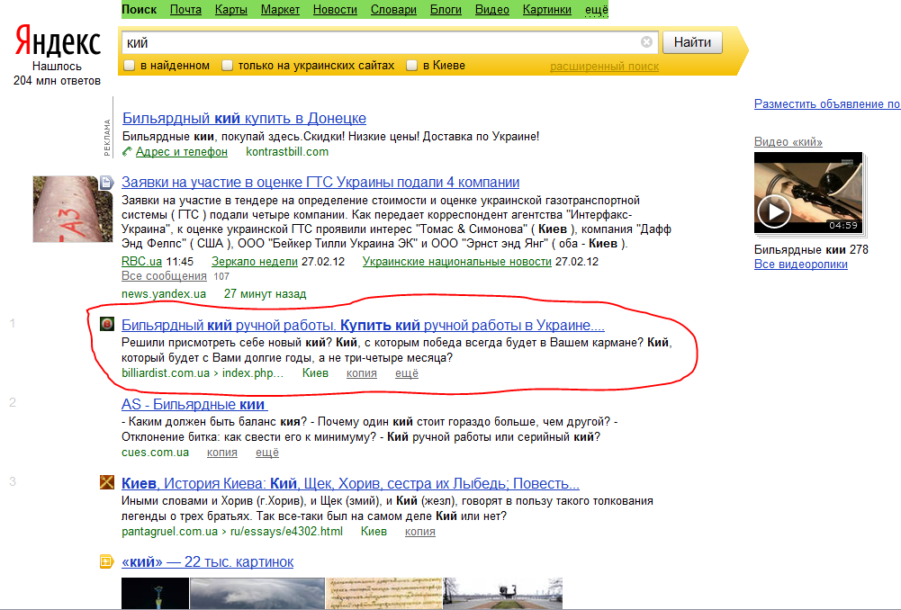Open the "Киев, История Киева" result
901x610 pixels.
click(350, 484)
